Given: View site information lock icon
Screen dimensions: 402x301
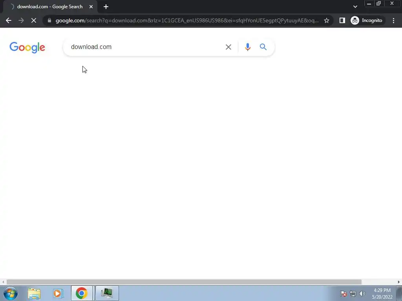Looking at the screenshot, I should tap(49, 20).
